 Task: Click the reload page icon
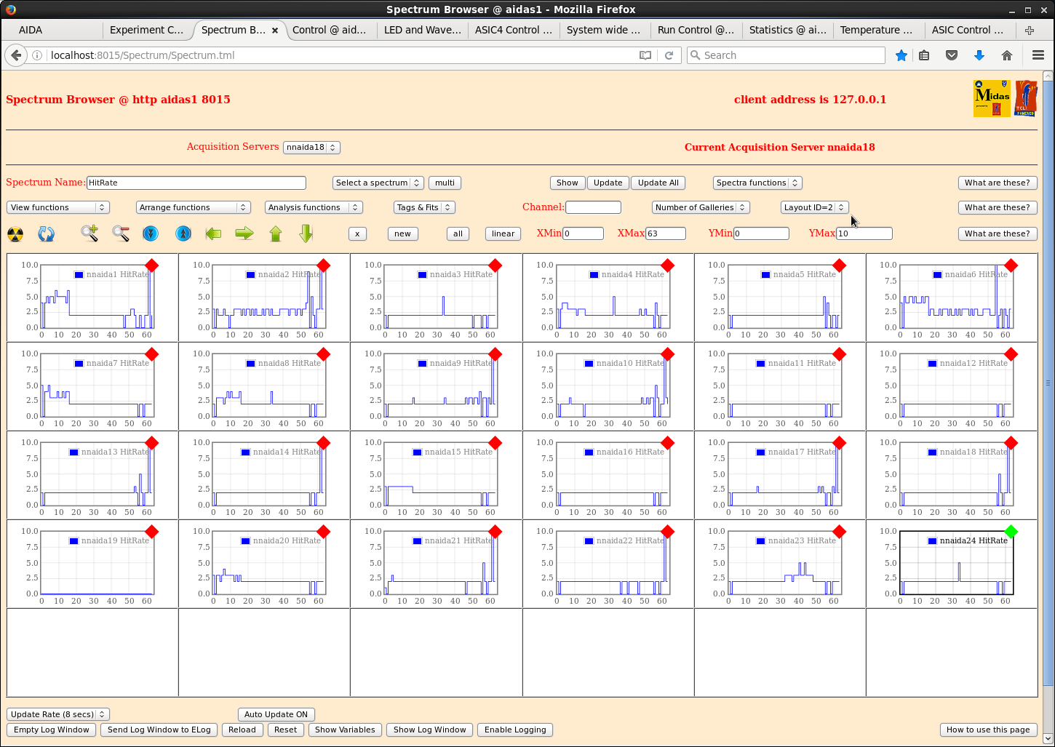tap(669, 55)
